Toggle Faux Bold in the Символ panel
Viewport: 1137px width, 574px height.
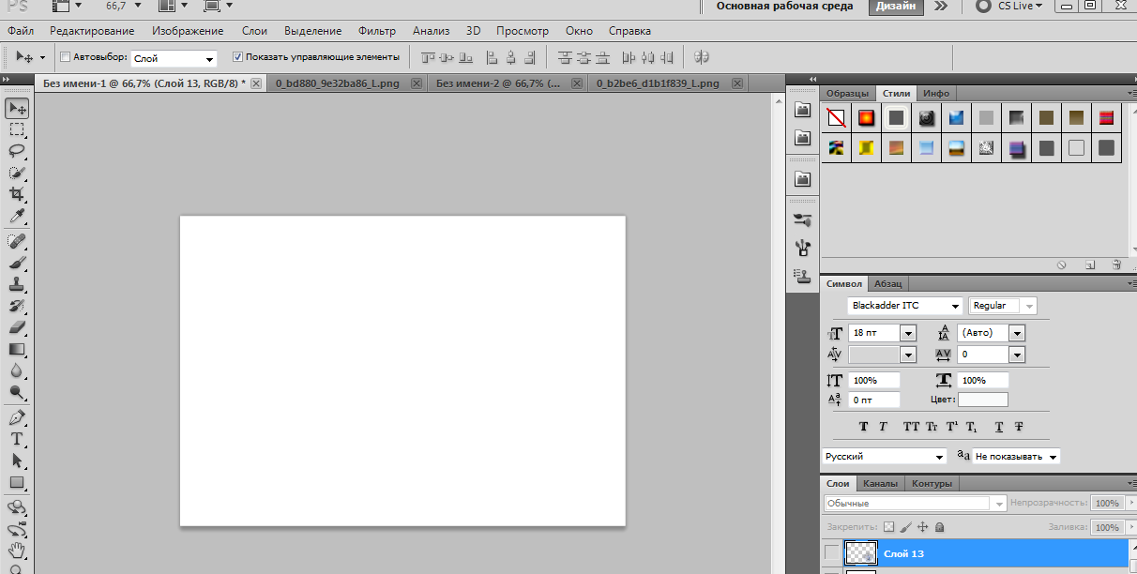(864, 426)
